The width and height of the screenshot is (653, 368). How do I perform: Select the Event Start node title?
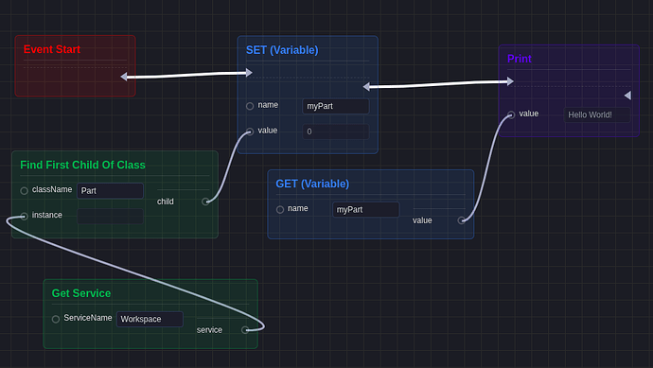click(52, 49)
